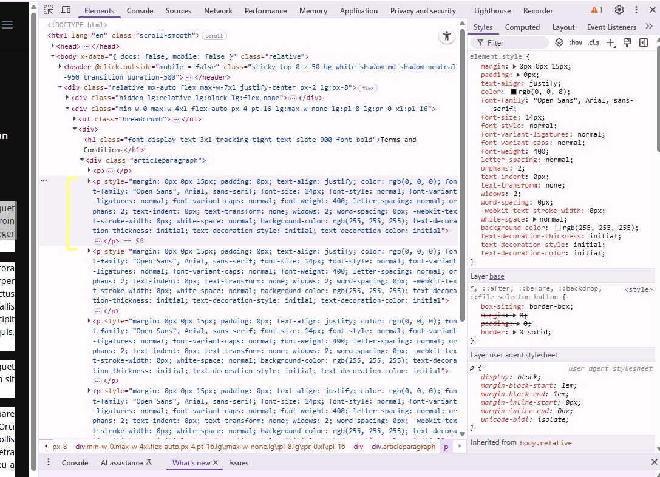Click the scroll badge on html element
The width and height of the screenshot is (660, 477).
click(214, 36)
